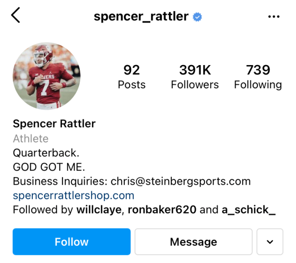This screenshot has width=296, height=263.
Task: View the 92 Posts count
Action: click(x=132, y=76)
